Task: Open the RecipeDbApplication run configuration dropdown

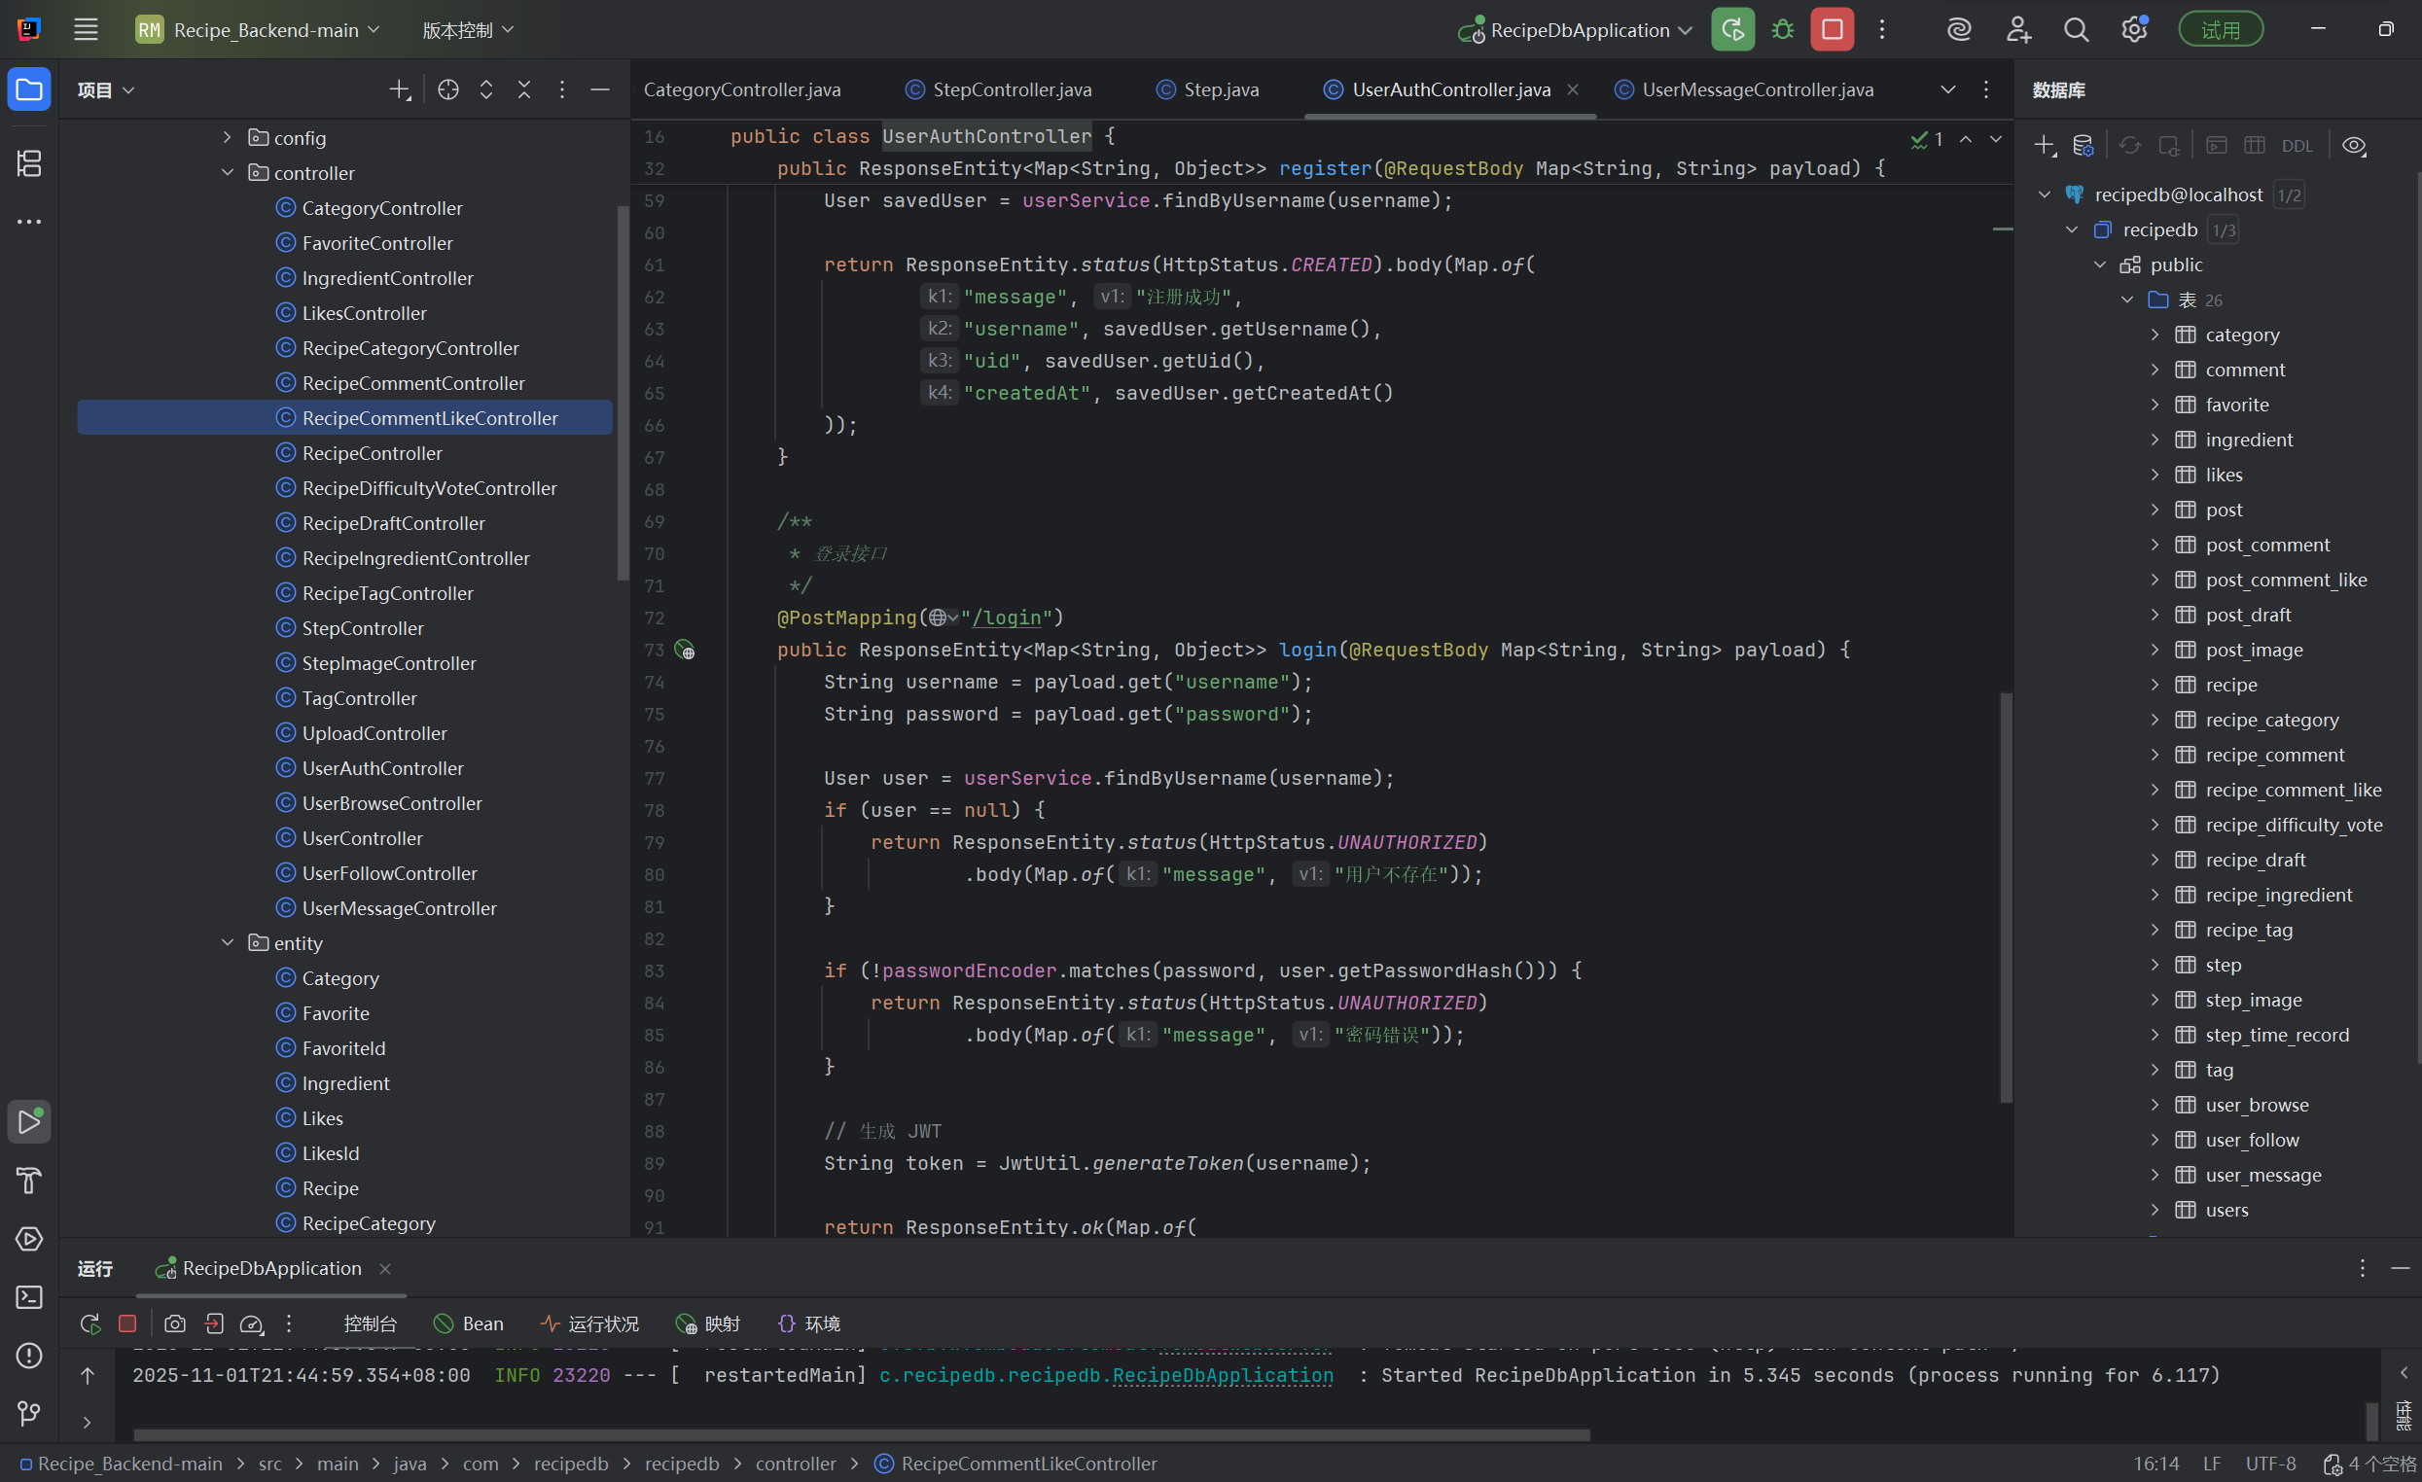Action: click(x=1580, y=29)
